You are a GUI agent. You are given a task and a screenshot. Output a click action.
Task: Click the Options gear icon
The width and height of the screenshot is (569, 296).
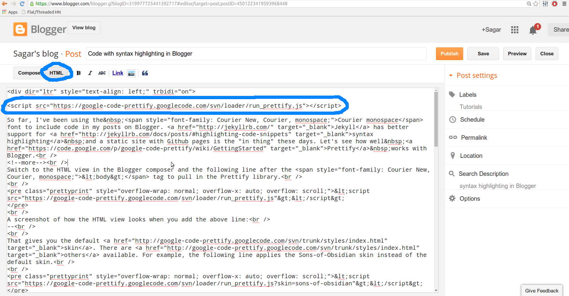[x=452, y=198]
